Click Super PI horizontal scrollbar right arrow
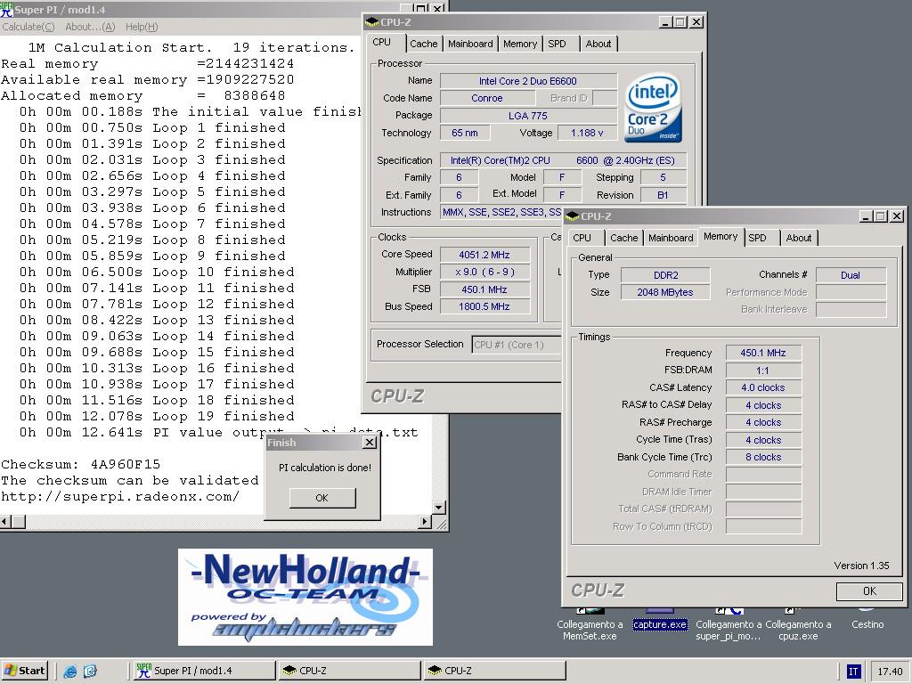This screenshot has height=684, width=912. click(425, 522)
